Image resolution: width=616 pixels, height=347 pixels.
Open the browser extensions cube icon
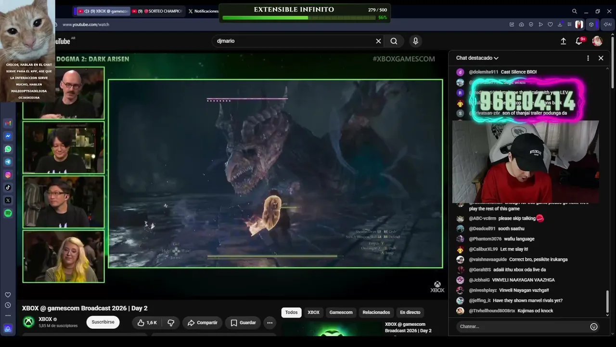click(591, 25)
